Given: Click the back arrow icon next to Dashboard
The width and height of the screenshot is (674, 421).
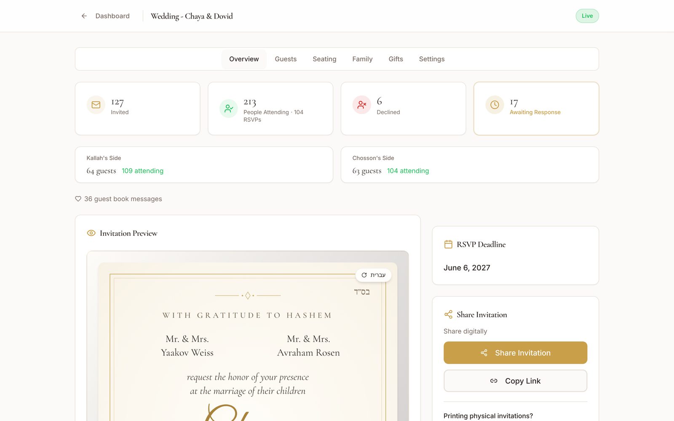Looking at the screenshot, I should [84, 16].
